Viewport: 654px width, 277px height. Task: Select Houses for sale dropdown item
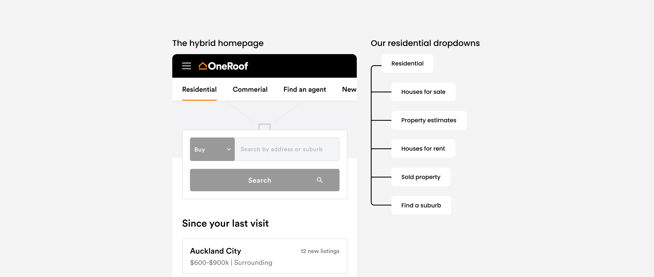click(x=423, y=92)
